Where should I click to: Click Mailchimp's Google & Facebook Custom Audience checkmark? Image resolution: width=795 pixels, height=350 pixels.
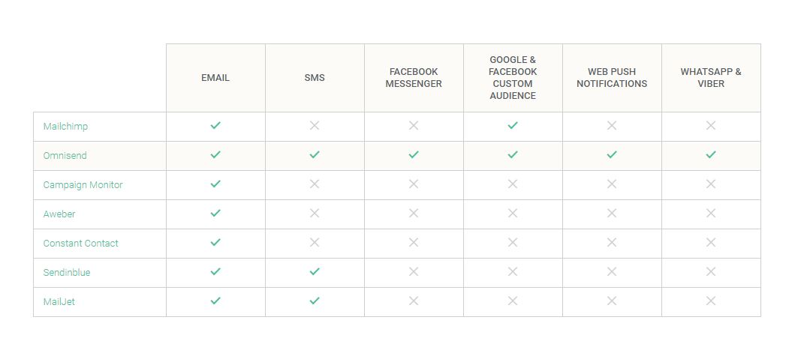pos(513,126)
